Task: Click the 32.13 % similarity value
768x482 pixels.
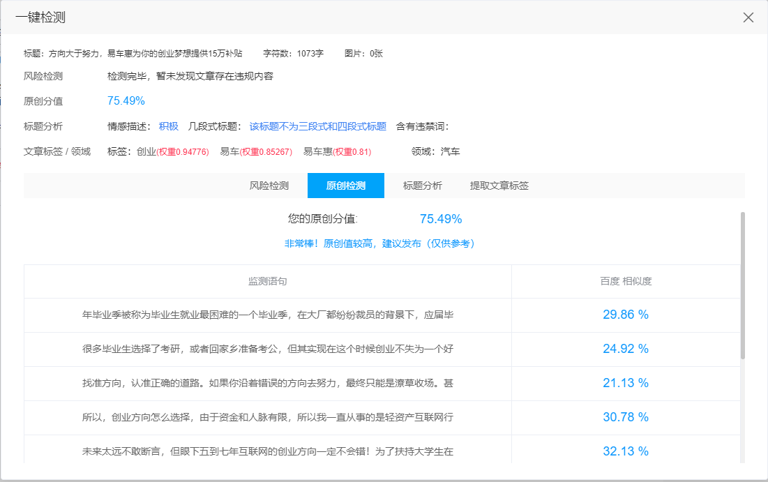Action: pyautogui.click(x=626, y=451)
